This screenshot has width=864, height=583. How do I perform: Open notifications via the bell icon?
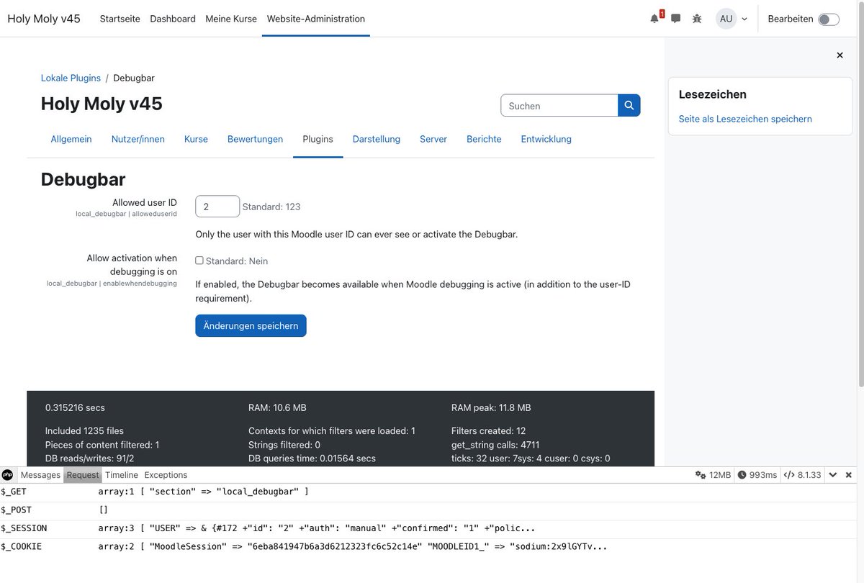coord(654,19)
